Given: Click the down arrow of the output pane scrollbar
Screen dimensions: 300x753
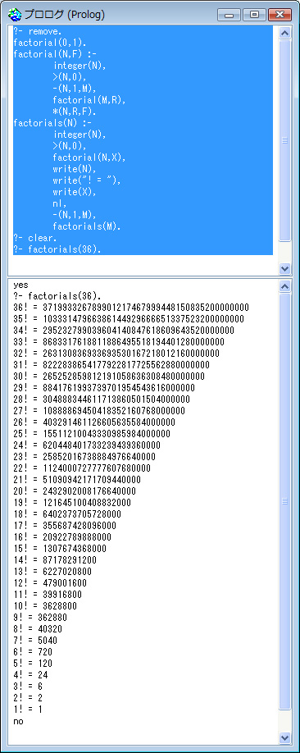Looking at the screenshot, I should coord(284,737).
